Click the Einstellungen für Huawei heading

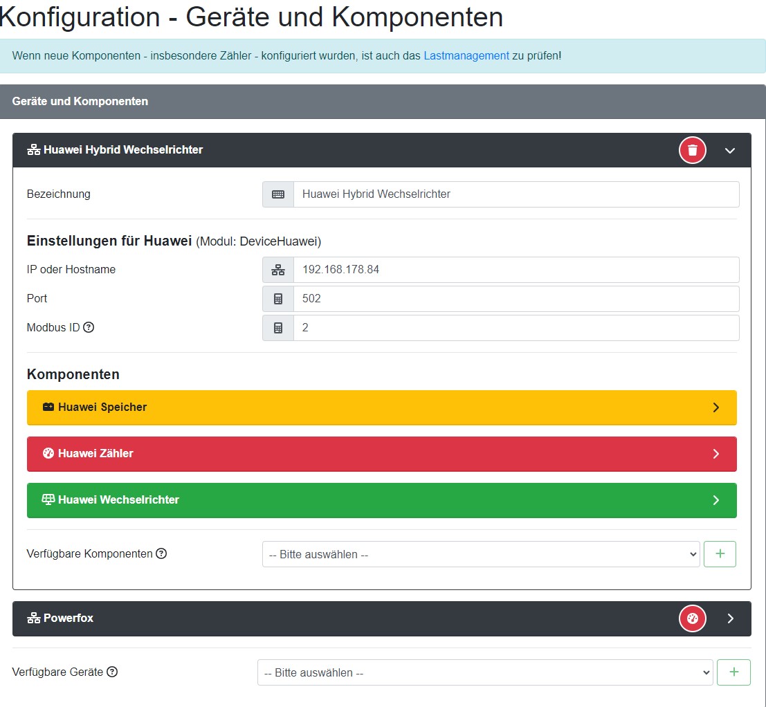(109, 241)
